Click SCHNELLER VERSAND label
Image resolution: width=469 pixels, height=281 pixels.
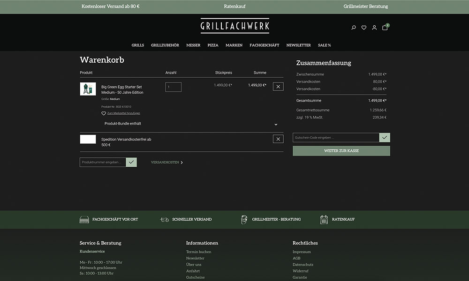pyautogui.click(x=192, y=220)
